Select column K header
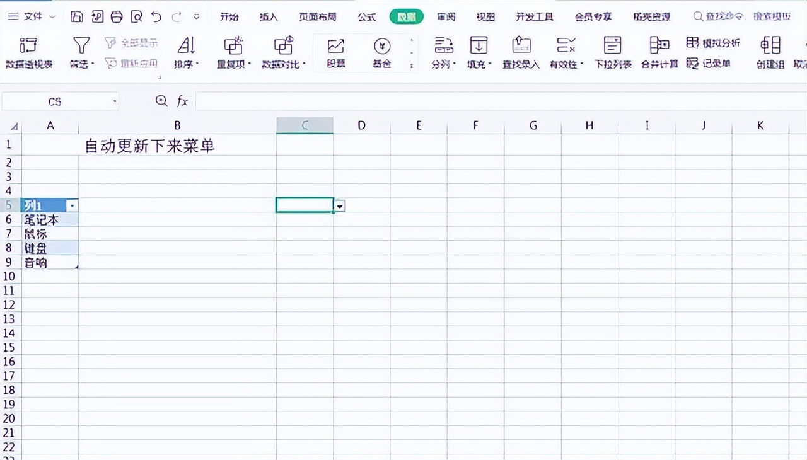 (760, 125)
